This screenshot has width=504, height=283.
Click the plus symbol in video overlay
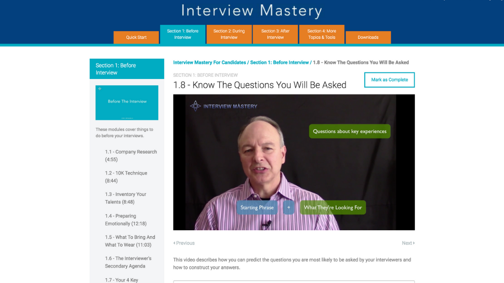click(x=289, y=208)
